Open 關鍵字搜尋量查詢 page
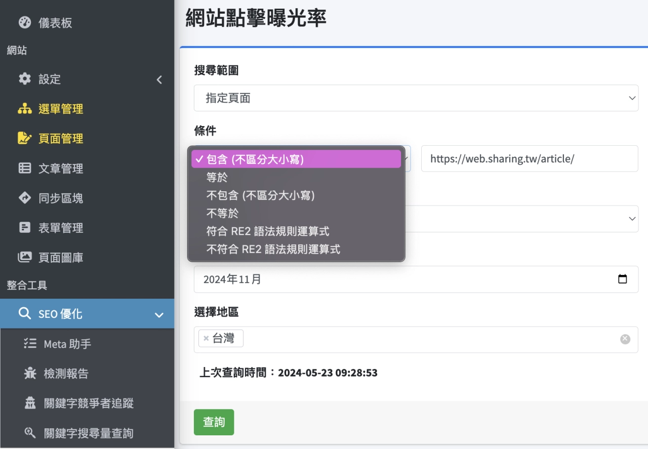Image resolution: width=648 pixels, height=449 pixels. coord(89,433)
